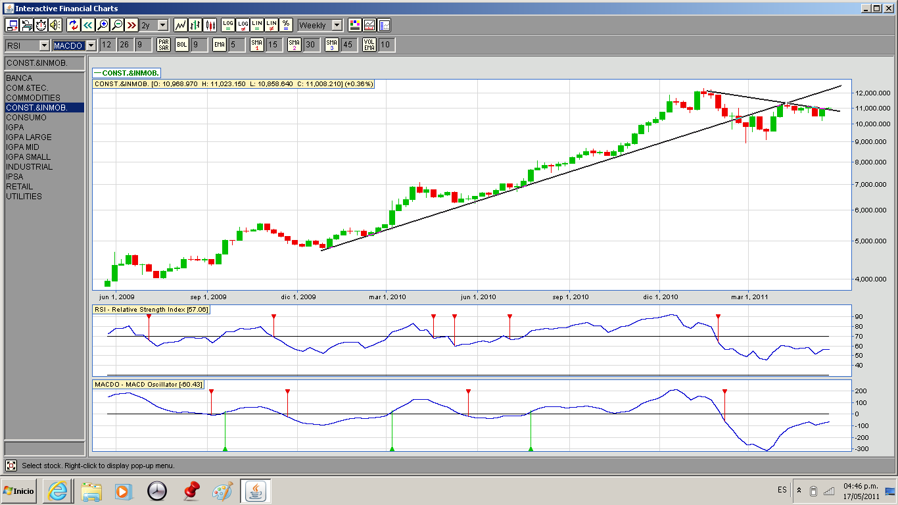The height and width of the screenshot is (505, 898).
Task: Click the VOL EMA period field
Action: click(387, 45)
